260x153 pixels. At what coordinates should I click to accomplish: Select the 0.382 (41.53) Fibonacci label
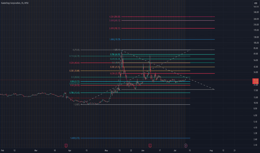pyautogui.click(x=115, y=67)
